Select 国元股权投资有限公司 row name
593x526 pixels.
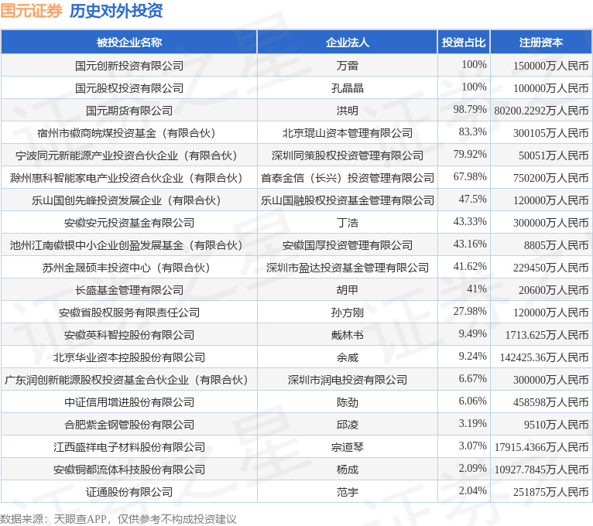(x=129, y=88)
